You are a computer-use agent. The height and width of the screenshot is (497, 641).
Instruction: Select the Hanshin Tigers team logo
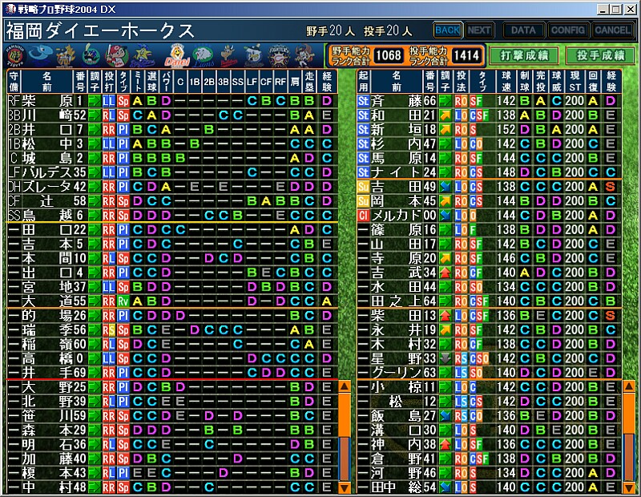16,56
